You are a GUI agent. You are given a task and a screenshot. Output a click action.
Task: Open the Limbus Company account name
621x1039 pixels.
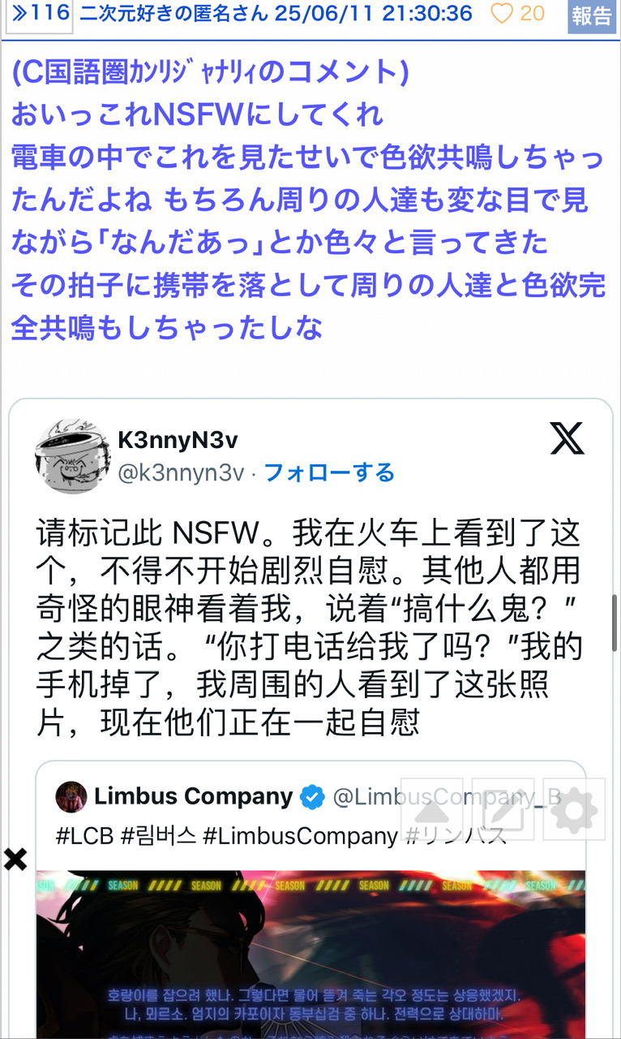[x=194, y=796]
